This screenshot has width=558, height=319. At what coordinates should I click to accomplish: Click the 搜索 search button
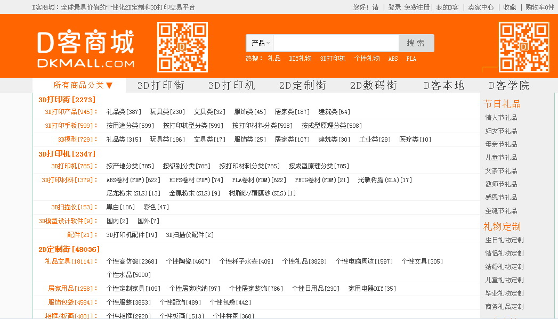click(x=416, y=43)
